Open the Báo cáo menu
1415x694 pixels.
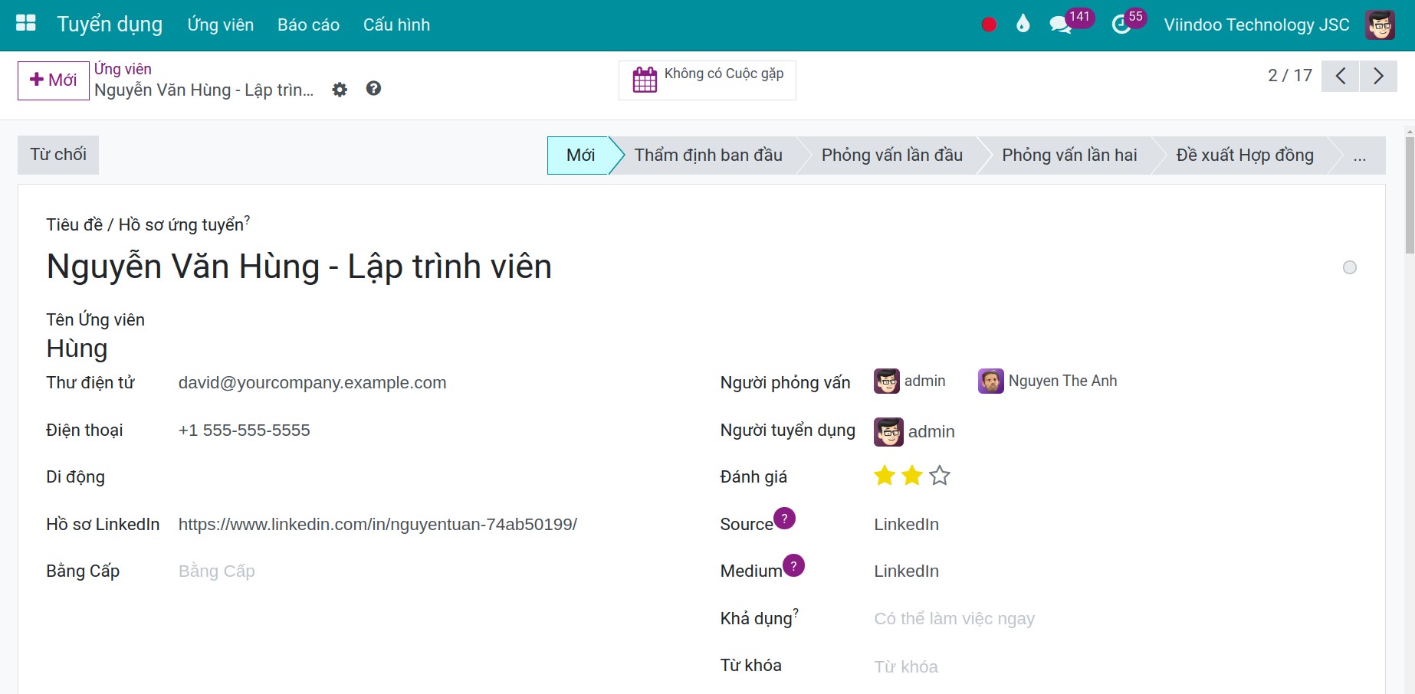pos(308,25)
